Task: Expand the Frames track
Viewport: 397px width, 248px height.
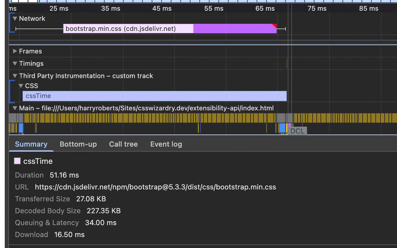Action: [x=15, y=51]
